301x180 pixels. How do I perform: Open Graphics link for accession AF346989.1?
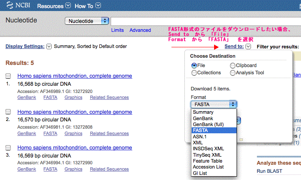73,98
